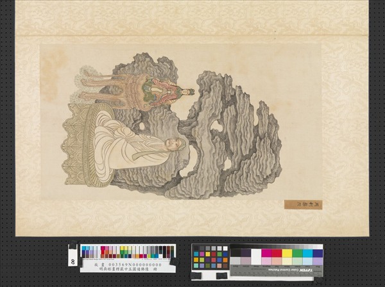Viewport: 385px width, 287px height.
Task: Pick the saturated cyan patch on Tiffen chart
Action: click(307, 253)
